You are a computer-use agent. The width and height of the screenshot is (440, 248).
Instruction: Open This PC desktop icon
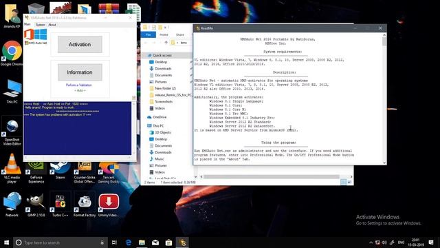tap(12, 91)
